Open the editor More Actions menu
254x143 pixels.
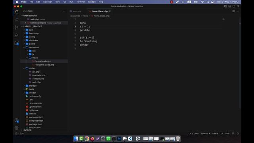coord(238,11)
